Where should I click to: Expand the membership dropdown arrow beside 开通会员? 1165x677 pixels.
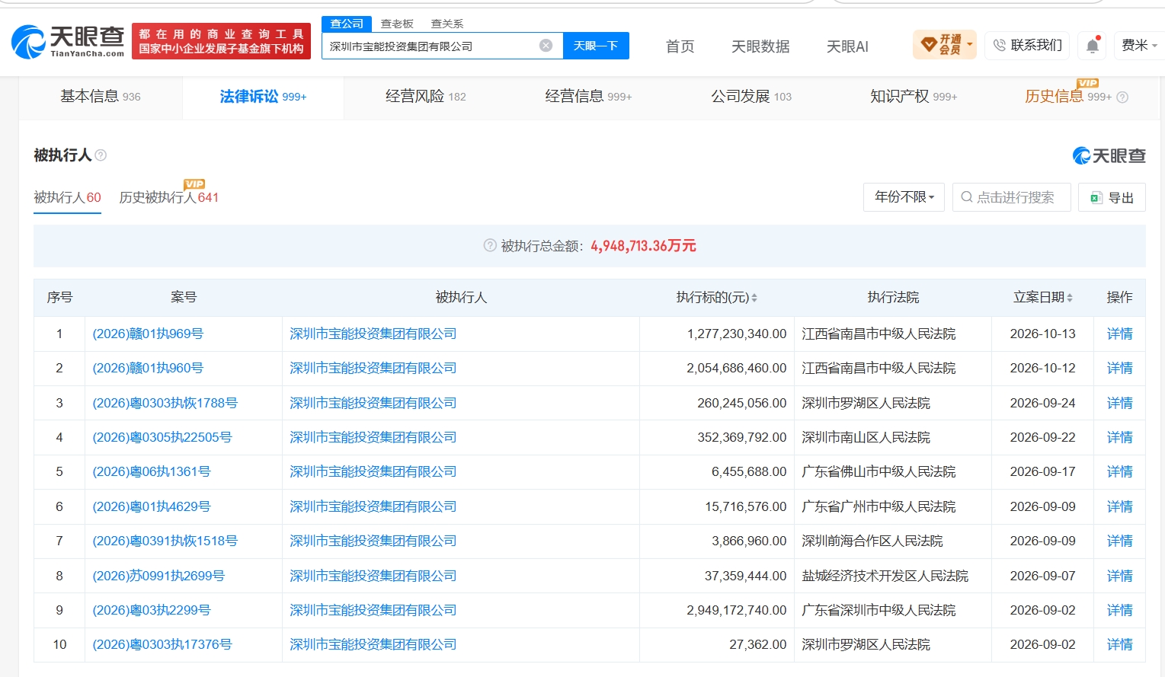pyautogui.click(x=970, y=44)
